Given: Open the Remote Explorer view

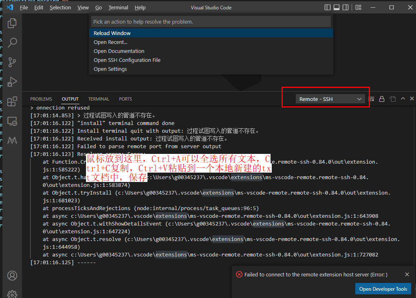Looking at the screenshot, I should pyautogui.click(x=12, y=121).
